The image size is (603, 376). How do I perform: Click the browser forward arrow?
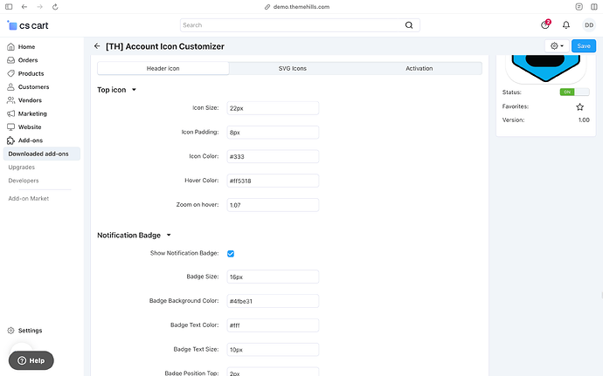tap(39, 7)
